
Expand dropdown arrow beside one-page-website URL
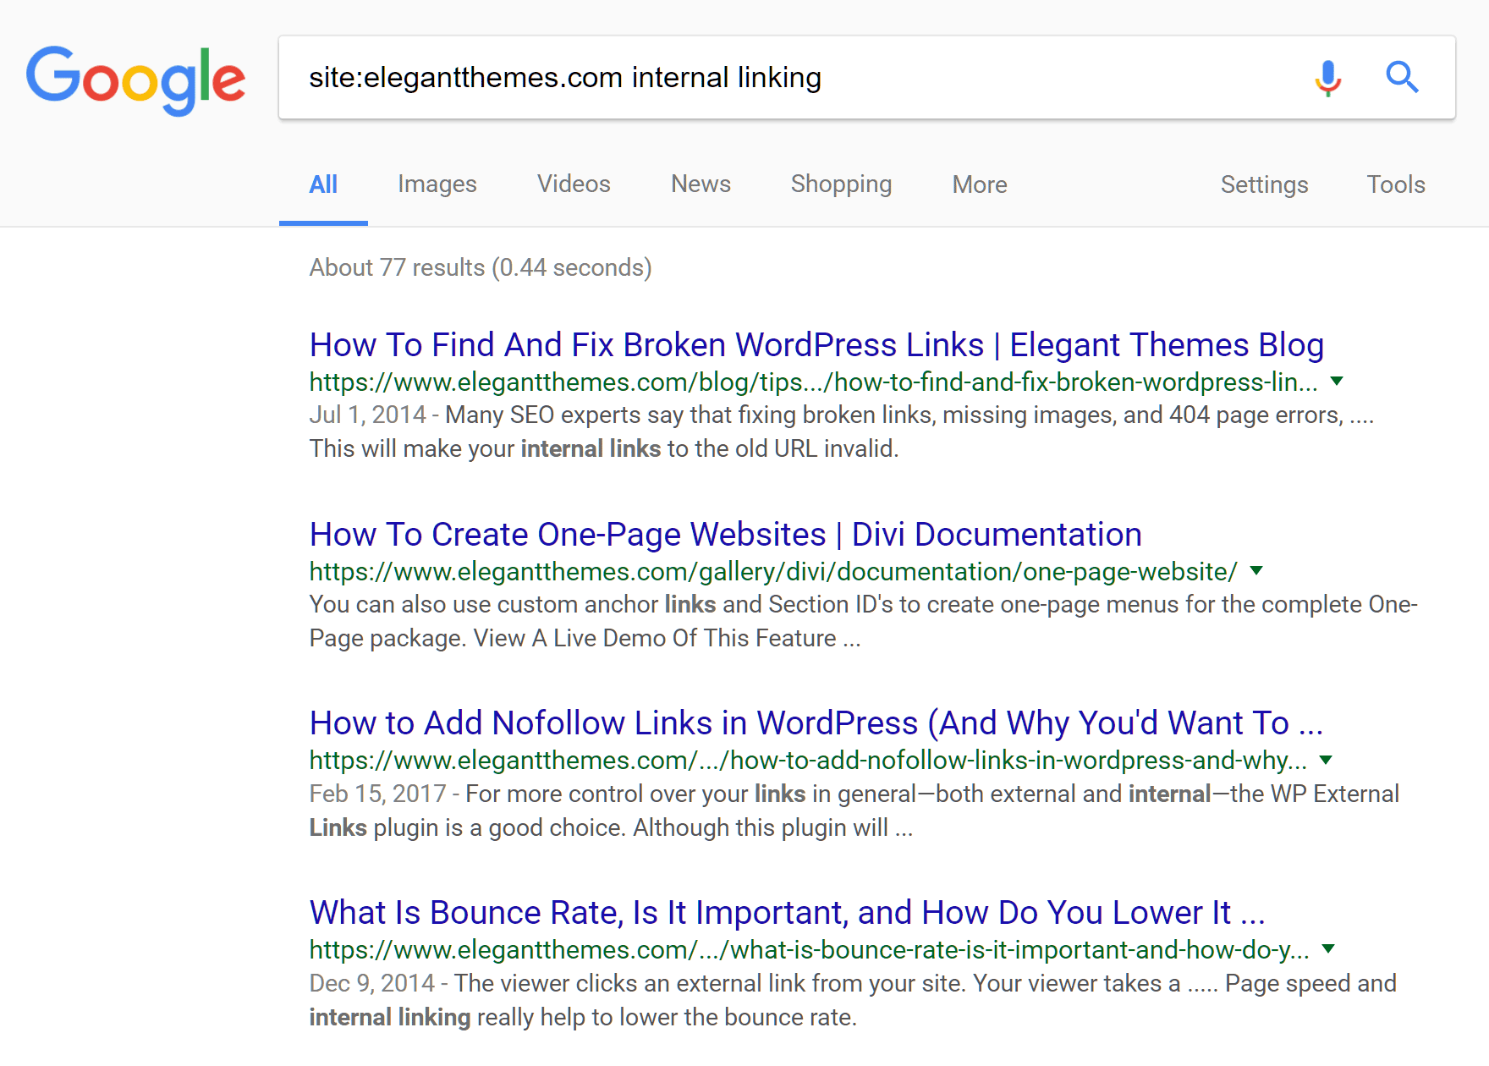pyautogui.click(x=1256, y=571)
